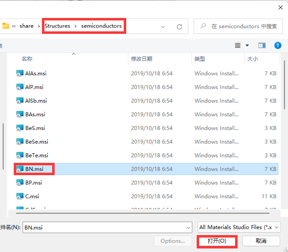The height and width of the screenshot is (252, 288).
Task: Click the vertical scrollbar of the file list
Action: click(284, 85)
